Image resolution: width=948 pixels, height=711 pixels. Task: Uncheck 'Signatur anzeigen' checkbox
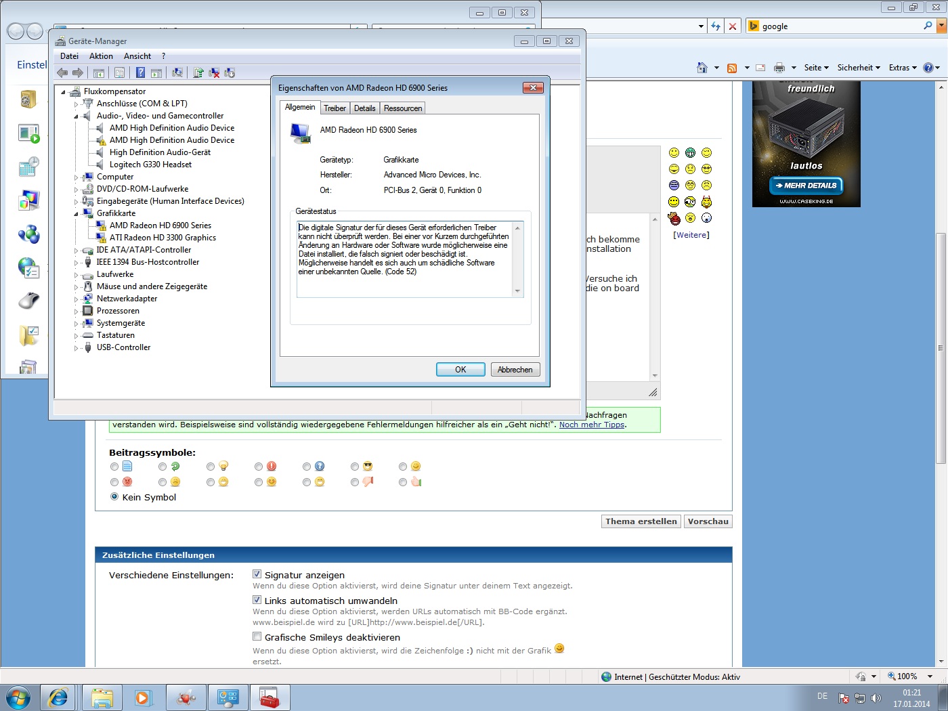[257, 574]
